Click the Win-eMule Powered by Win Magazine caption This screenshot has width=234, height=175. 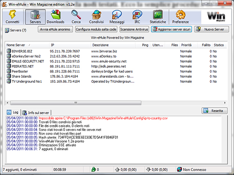117,37
